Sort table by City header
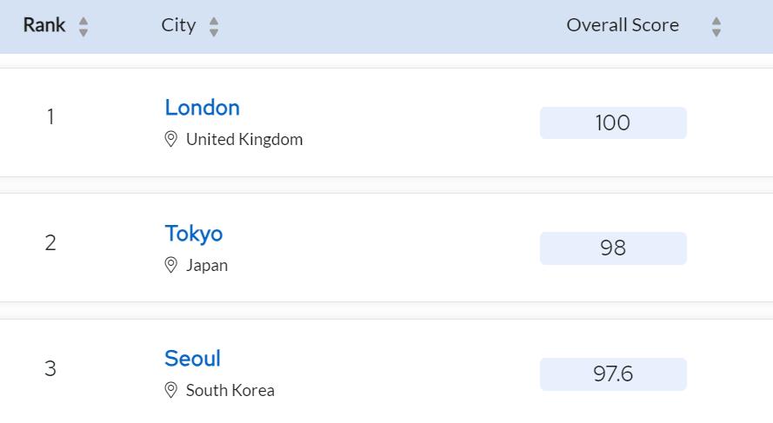 tap(178, 25)
